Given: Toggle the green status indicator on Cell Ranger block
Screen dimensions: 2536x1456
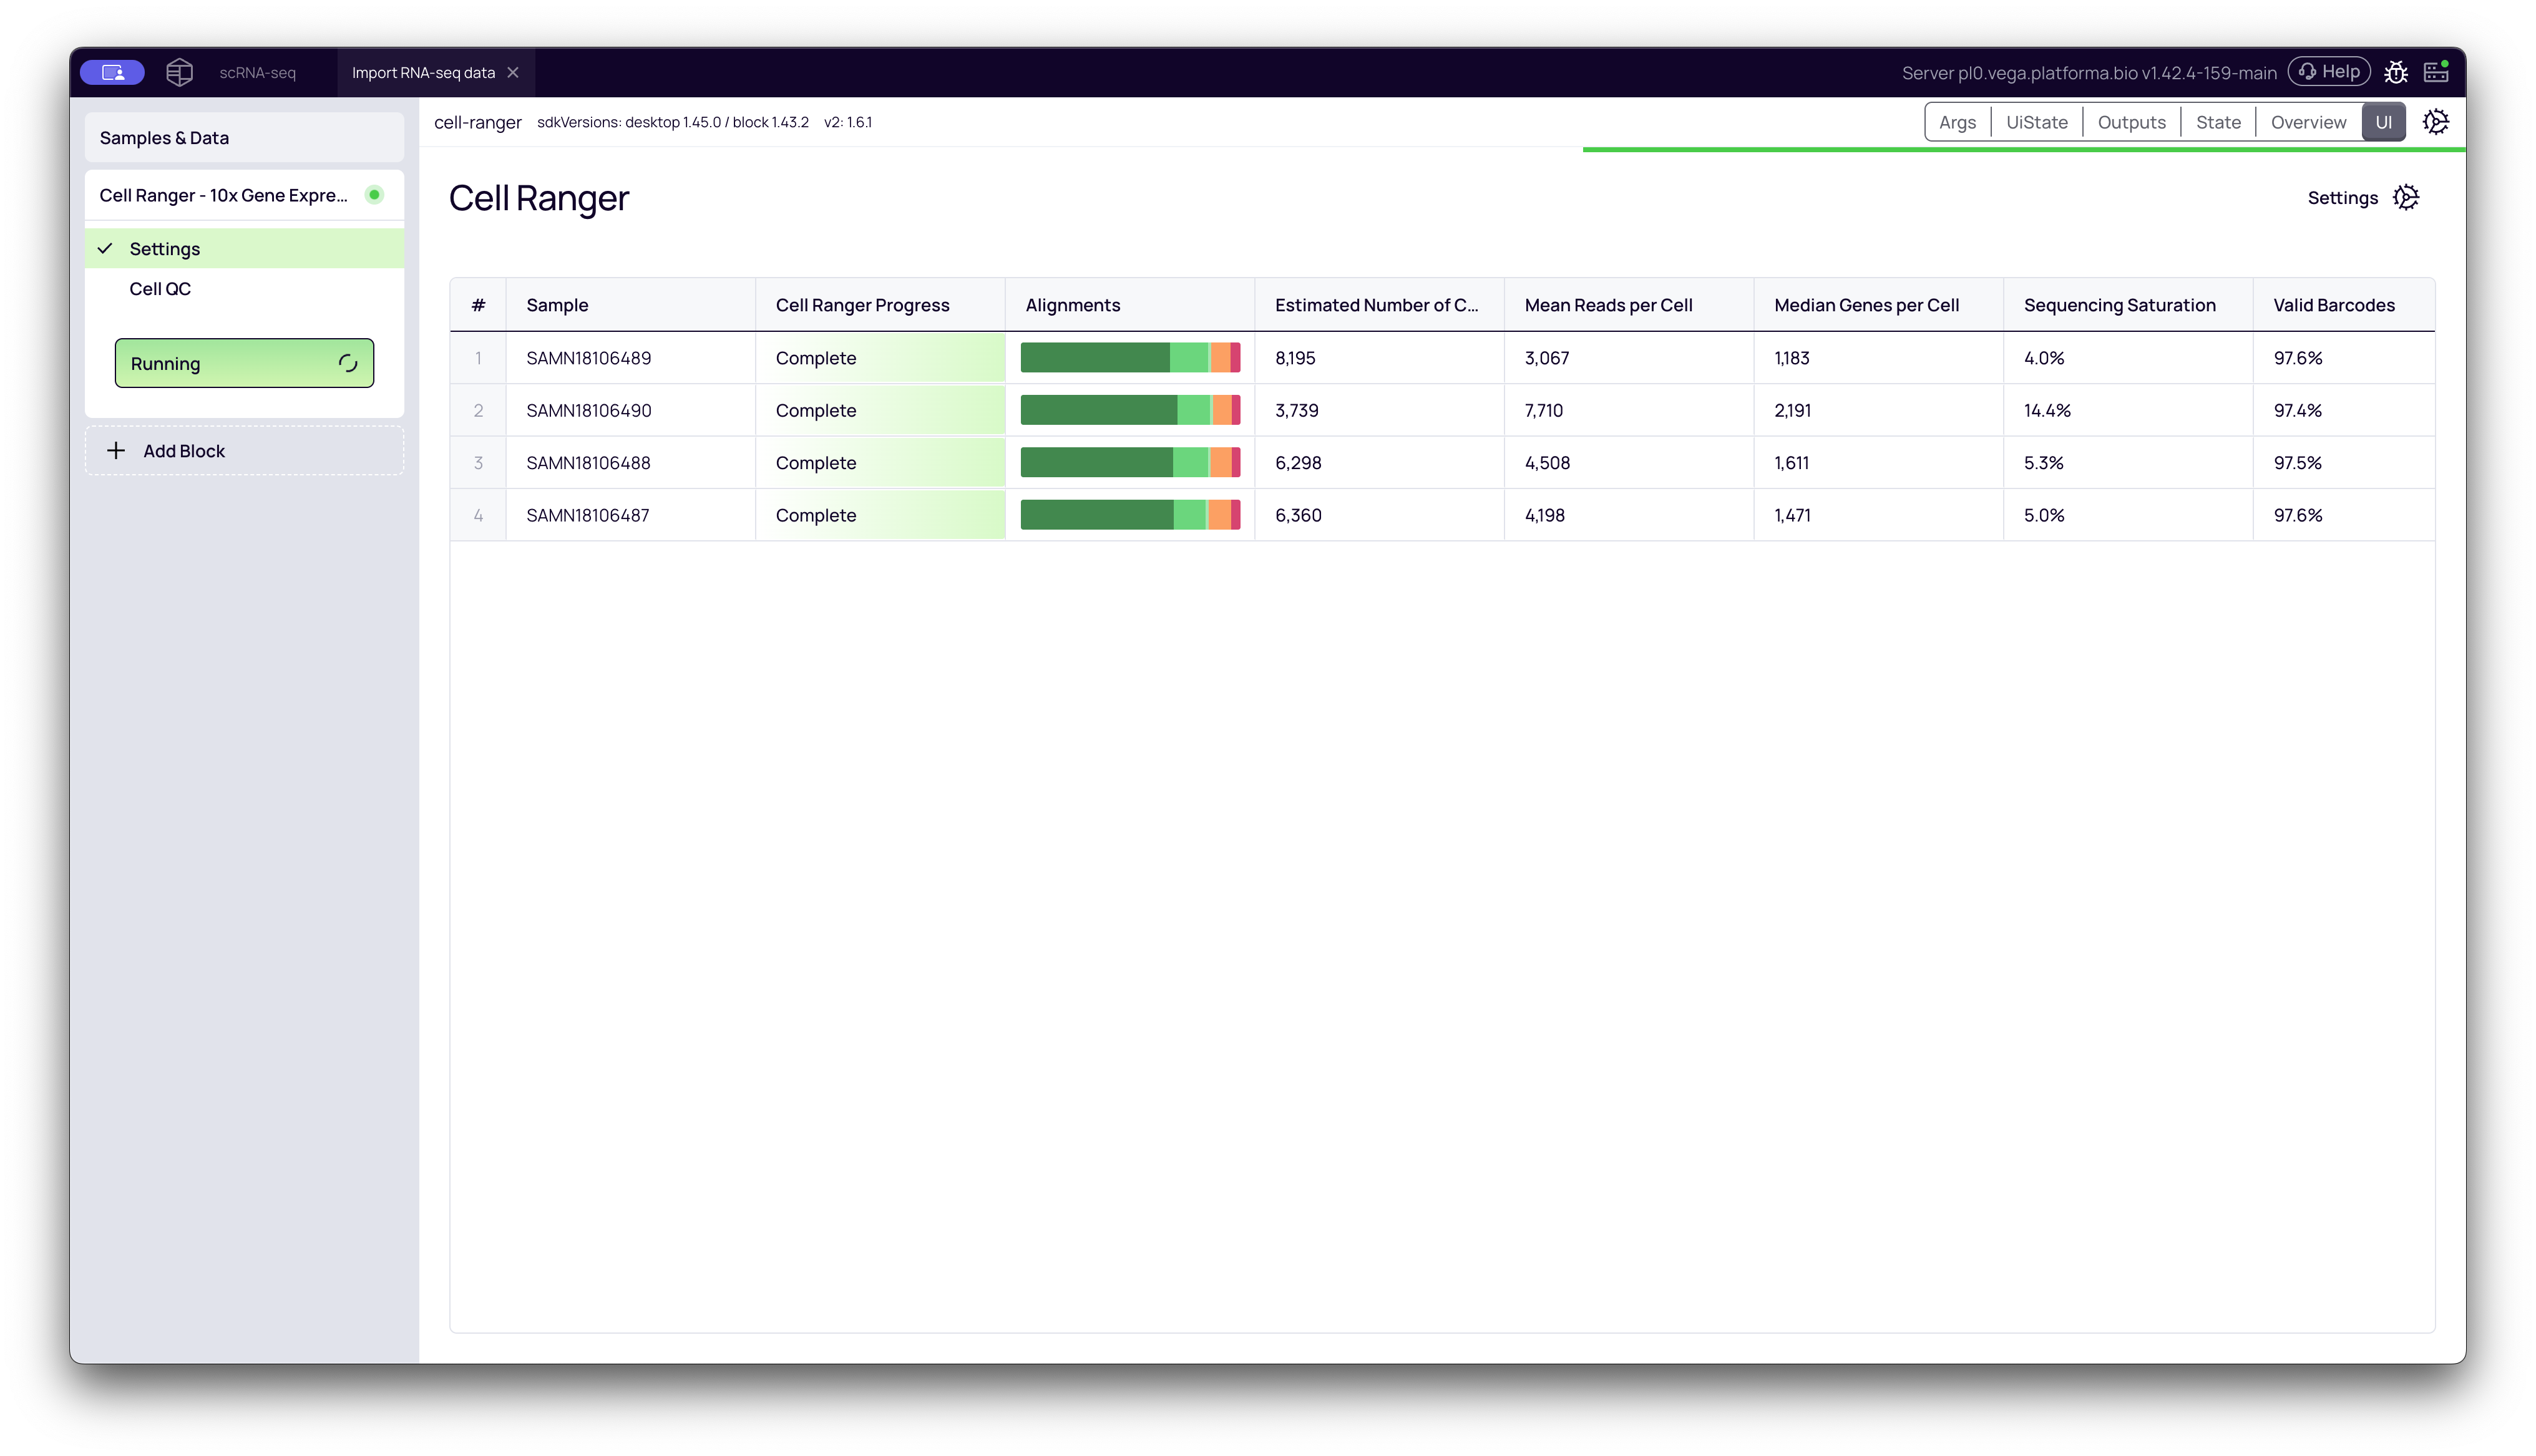Looking at the screenshot, I should (x=374, y=195).
